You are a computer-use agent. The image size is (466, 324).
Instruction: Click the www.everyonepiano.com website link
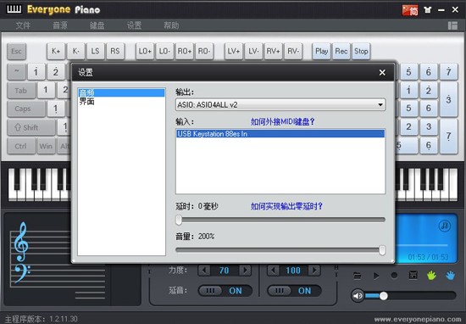(x=418, y=319)
